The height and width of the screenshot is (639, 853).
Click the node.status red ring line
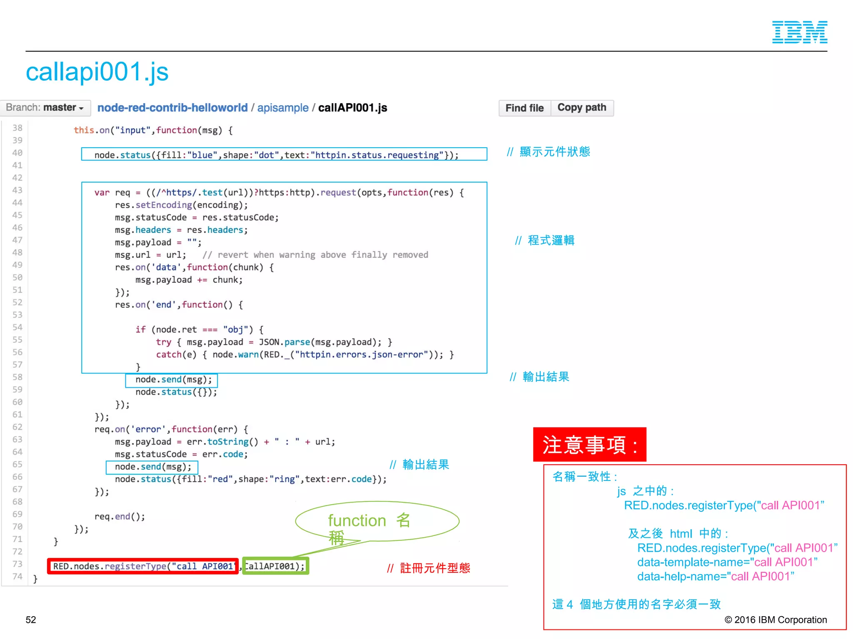coord(251,479)
